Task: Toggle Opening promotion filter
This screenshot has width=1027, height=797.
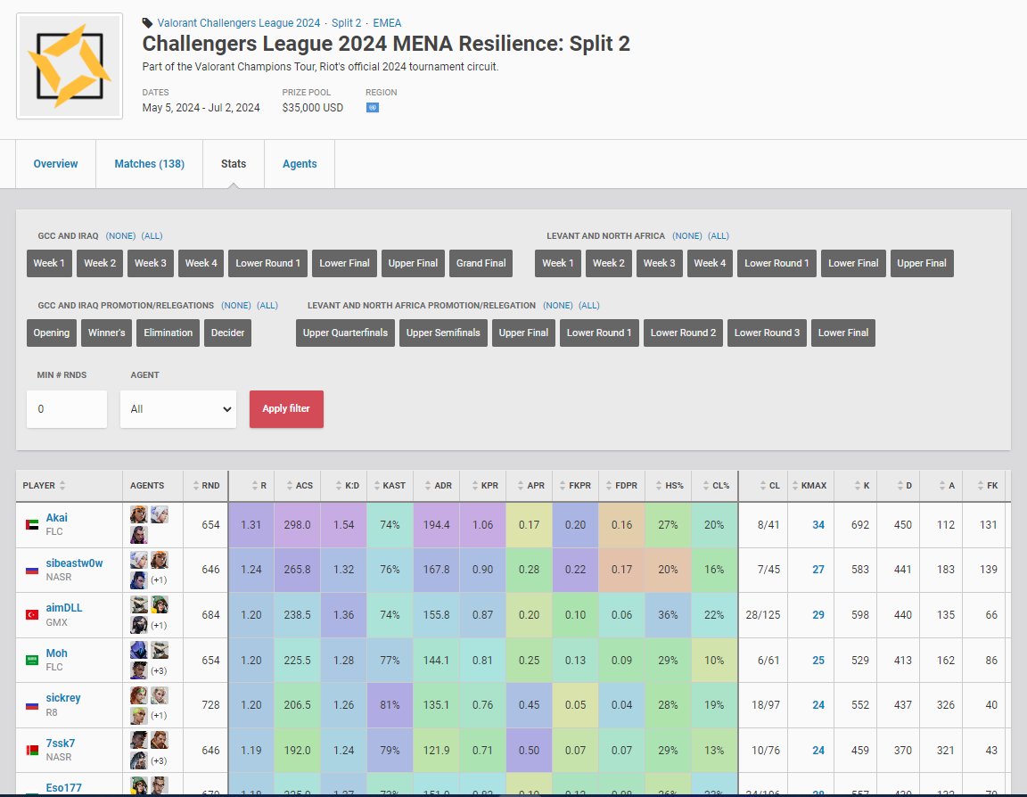Action: click(x=52, y=333)
